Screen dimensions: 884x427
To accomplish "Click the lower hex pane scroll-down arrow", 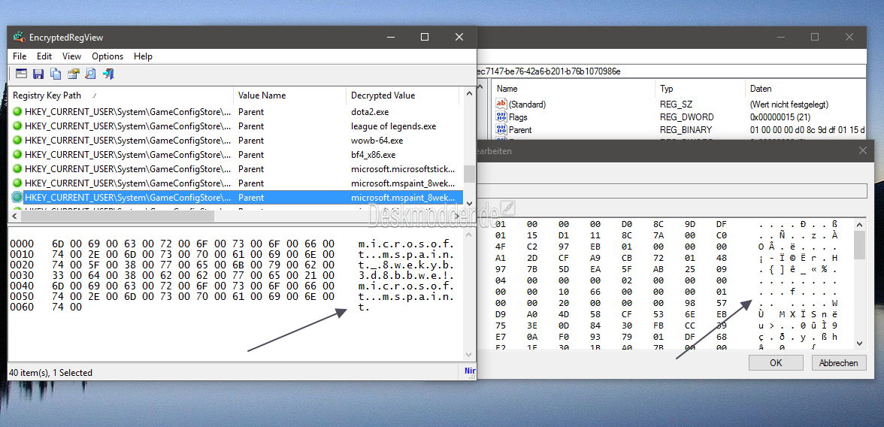I will (468, 355).
